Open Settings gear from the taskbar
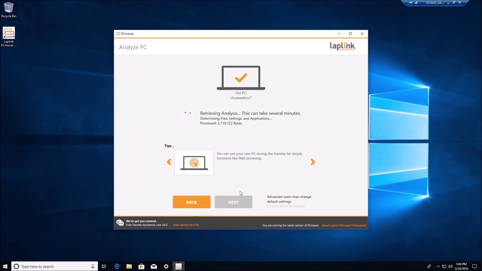 pyautogui.click(x=166, y=266)
